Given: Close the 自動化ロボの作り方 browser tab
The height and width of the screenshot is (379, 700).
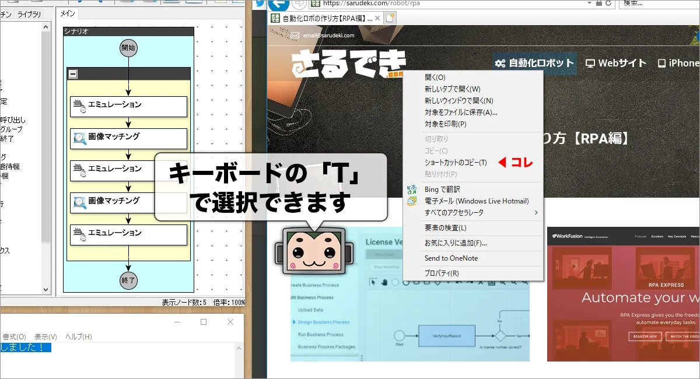Looking at the screenshot, I should point(377,18).
